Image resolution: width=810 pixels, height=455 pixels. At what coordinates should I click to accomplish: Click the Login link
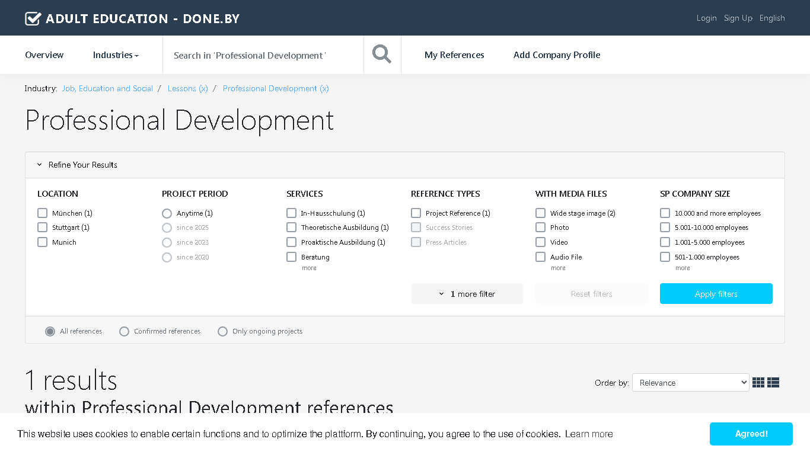coord(706,18)
